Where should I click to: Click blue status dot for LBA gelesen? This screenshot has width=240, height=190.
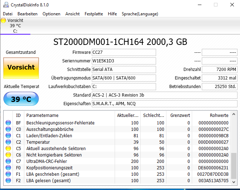click(8, 180)
